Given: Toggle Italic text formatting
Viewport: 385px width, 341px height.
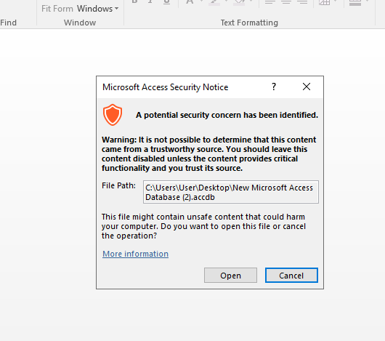Looking at the screenshot, I should pyautogui.click(x=150, y=1).
